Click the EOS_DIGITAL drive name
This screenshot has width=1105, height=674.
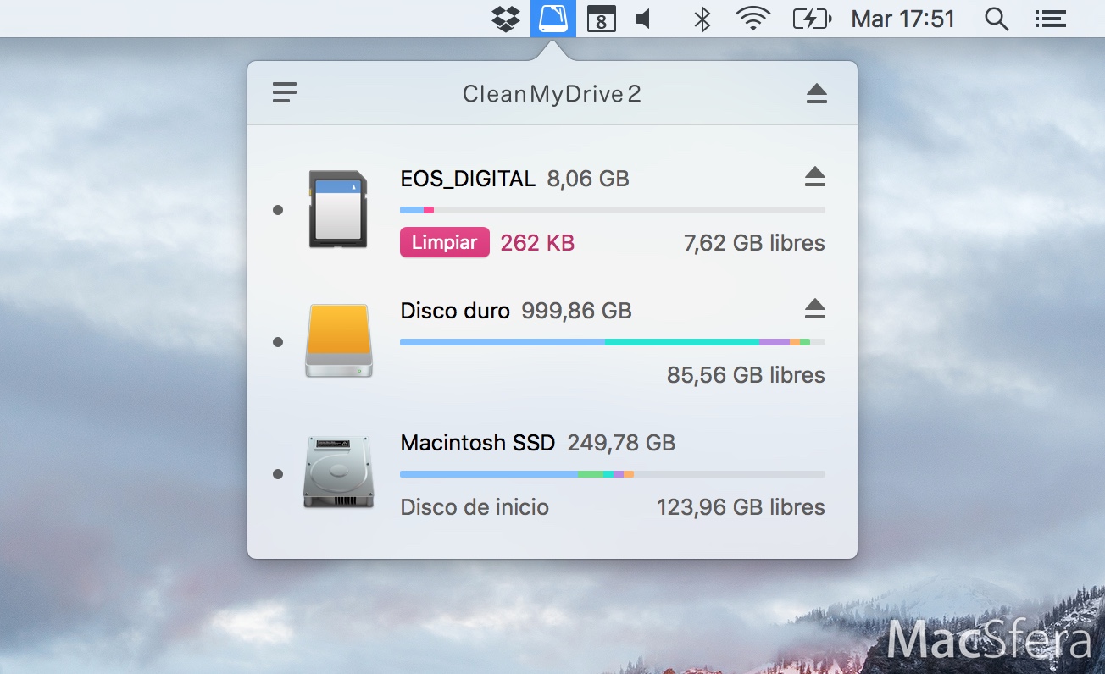coord(468,179)
